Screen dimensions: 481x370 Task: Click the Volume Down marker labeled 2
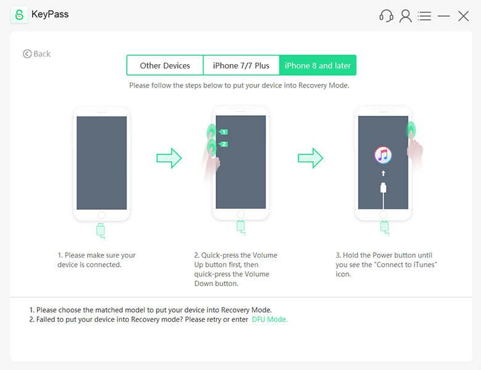(x=223, y=144)
